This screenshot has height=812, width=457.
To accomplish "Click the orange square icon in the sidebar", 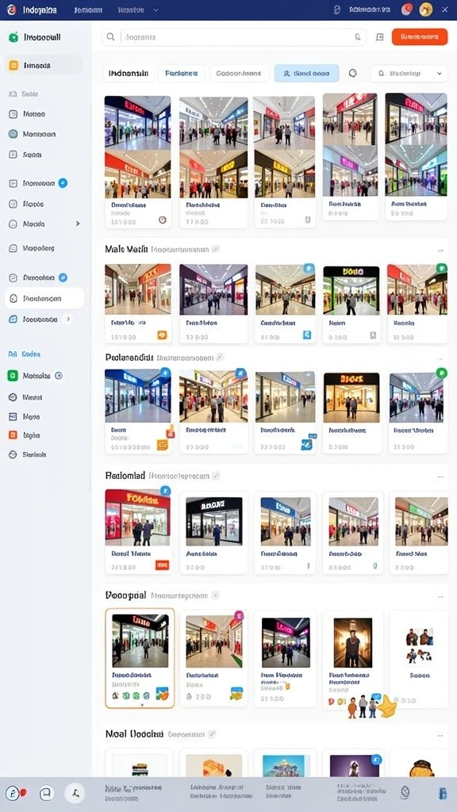I will pyautogui.click(x=13, y=435).
